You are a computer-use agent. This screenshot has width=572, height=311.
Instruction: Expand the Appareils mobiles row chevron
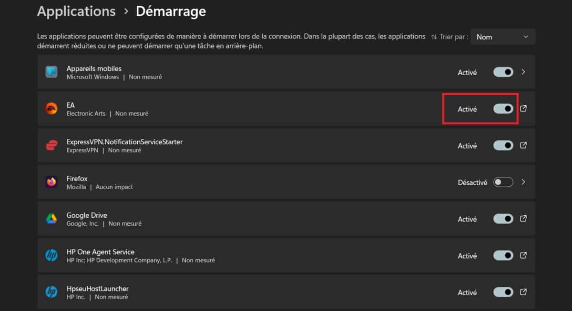tap(523, 72)
